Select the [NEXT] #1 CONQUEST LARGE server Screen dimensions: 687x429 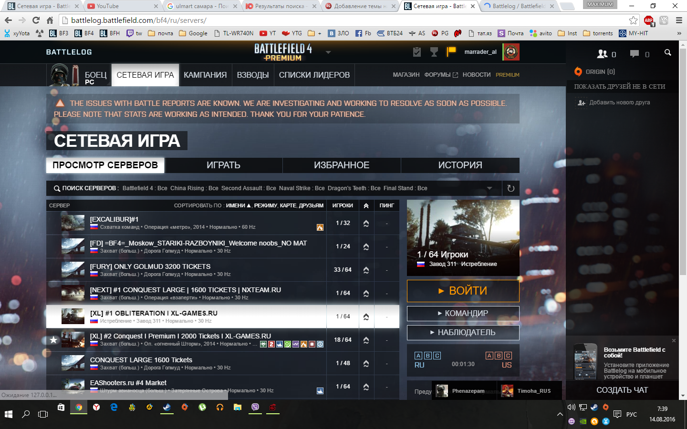pyautogui.click(x=223, y=293)
